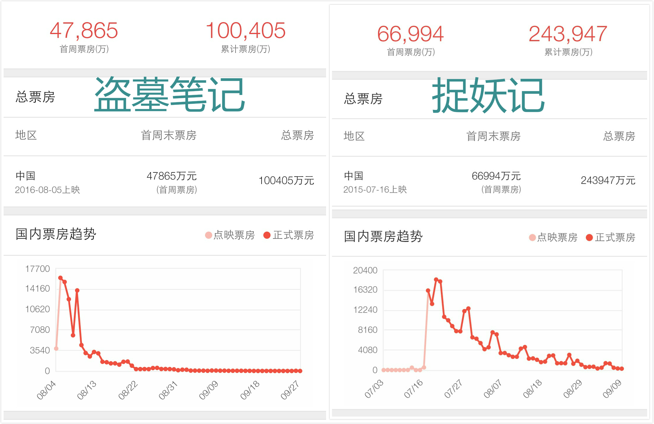Click 捉妖记 first-week value 66,994
Image resolution: width=654 pixels, height=424 pixels.
pos(411,34)
